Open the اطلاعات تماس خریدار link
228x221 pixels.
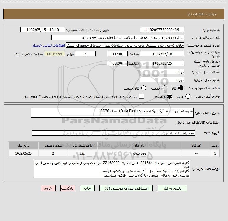49,45
